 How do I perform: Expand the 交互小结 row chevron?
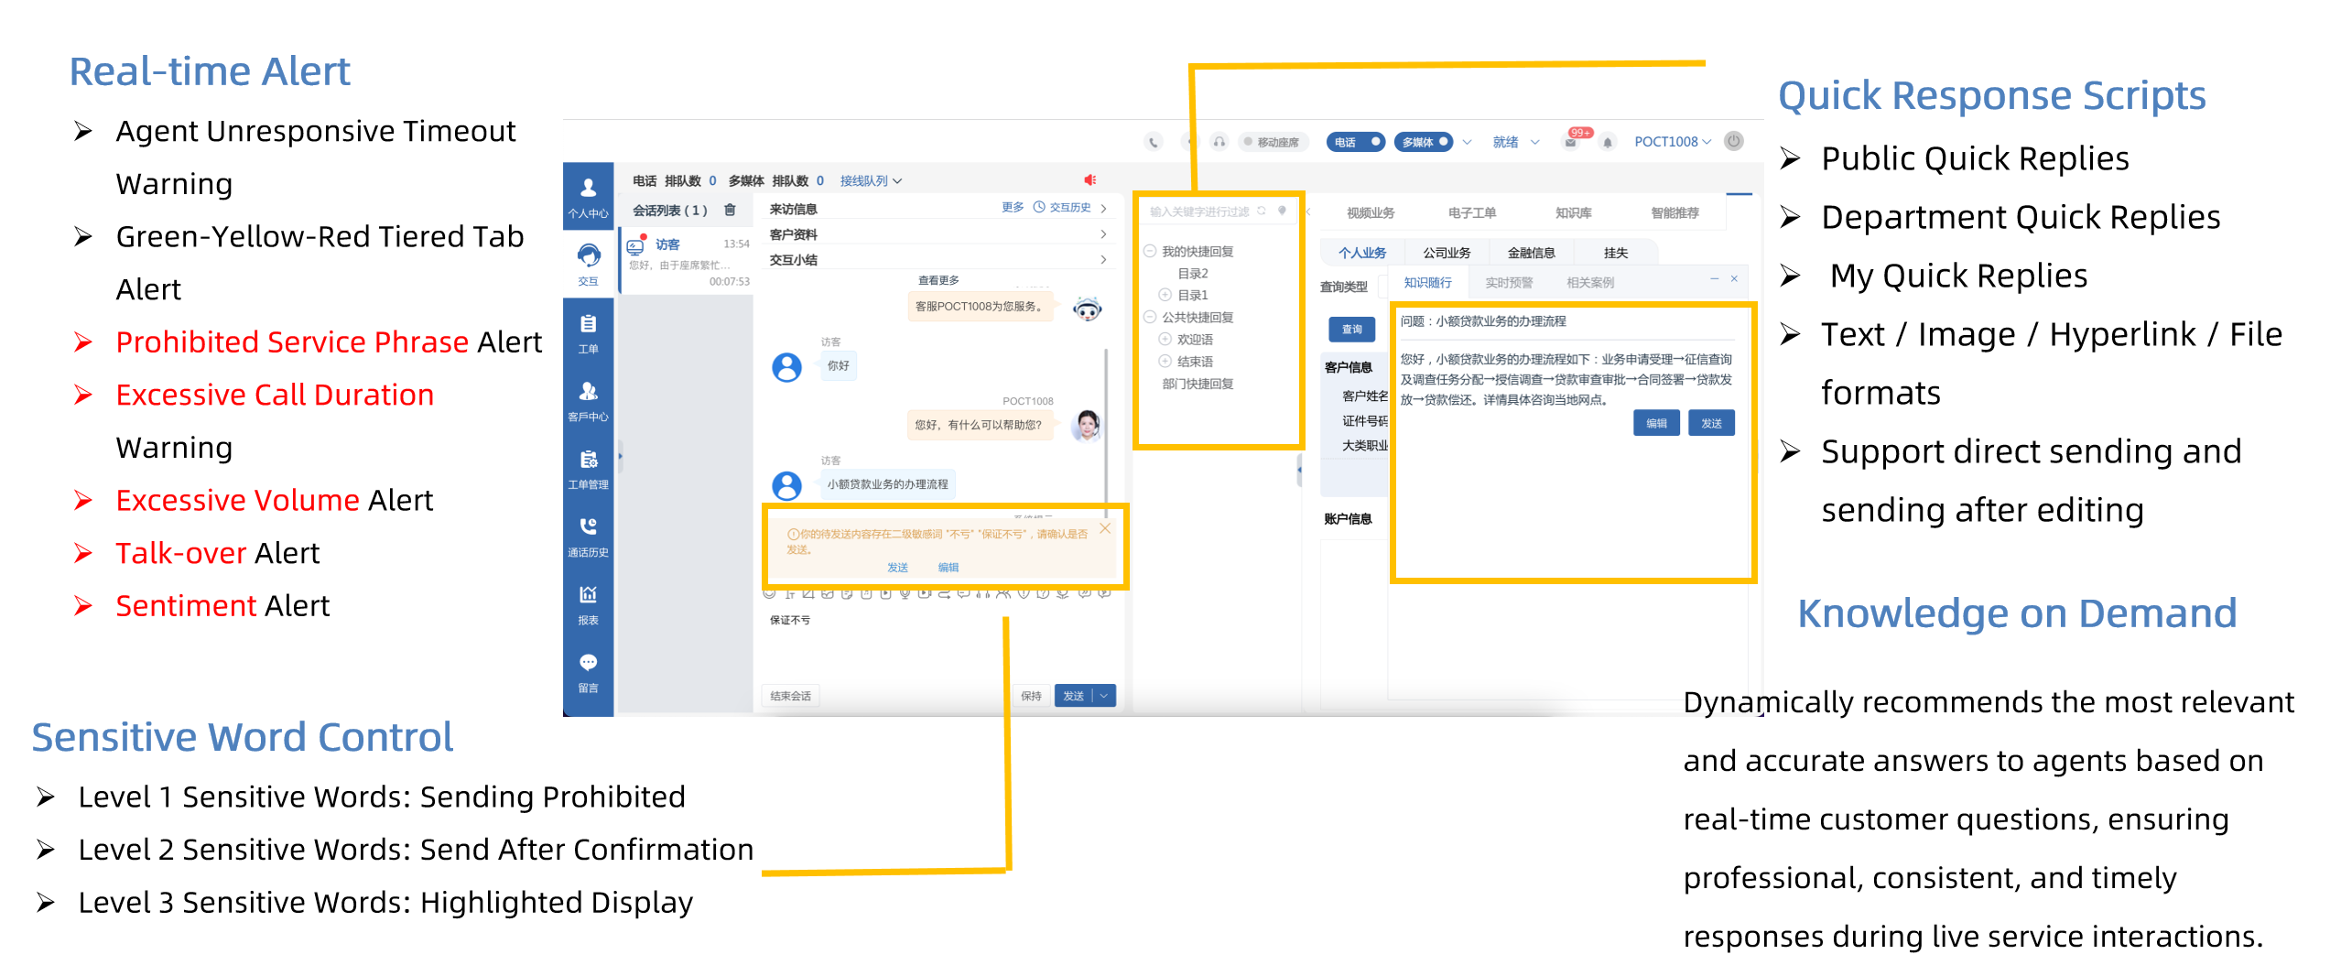[1103, 259]
